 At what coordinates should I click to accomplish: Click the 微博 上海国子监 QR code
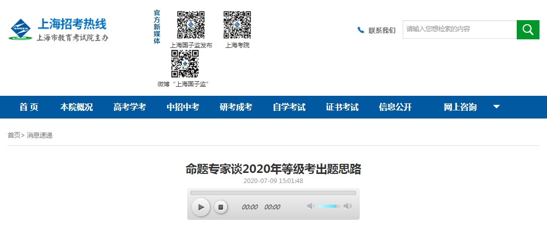pyautogui.click(x=185, y=64)
